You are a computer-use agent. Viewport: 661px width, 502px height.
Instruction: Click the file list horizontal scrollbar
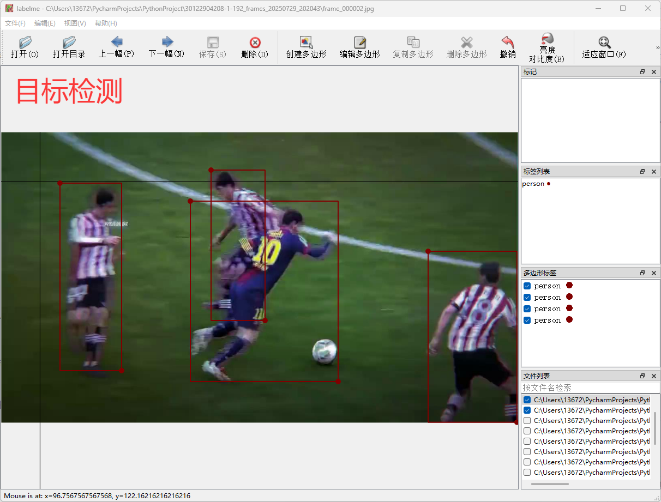coord(550,483)
